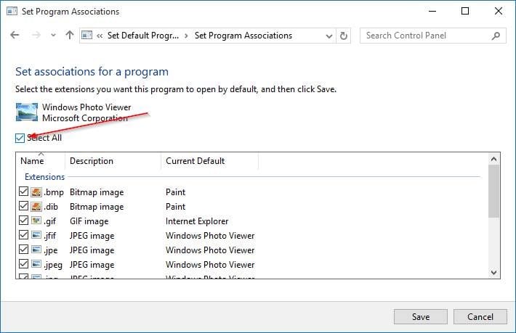The width and height of the screenshot is (516, 333).
Task: Uncheck the .gif extension checkbox
Action: (23, 220)
